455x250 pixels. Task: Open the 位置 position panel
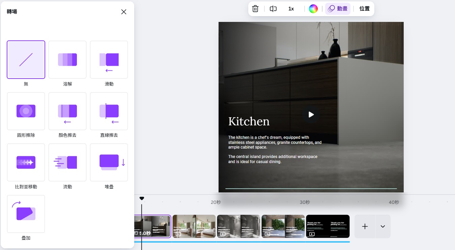365,9
